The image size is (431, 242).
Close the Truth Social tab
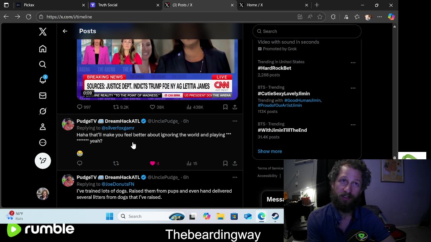[x=158, y=5]
